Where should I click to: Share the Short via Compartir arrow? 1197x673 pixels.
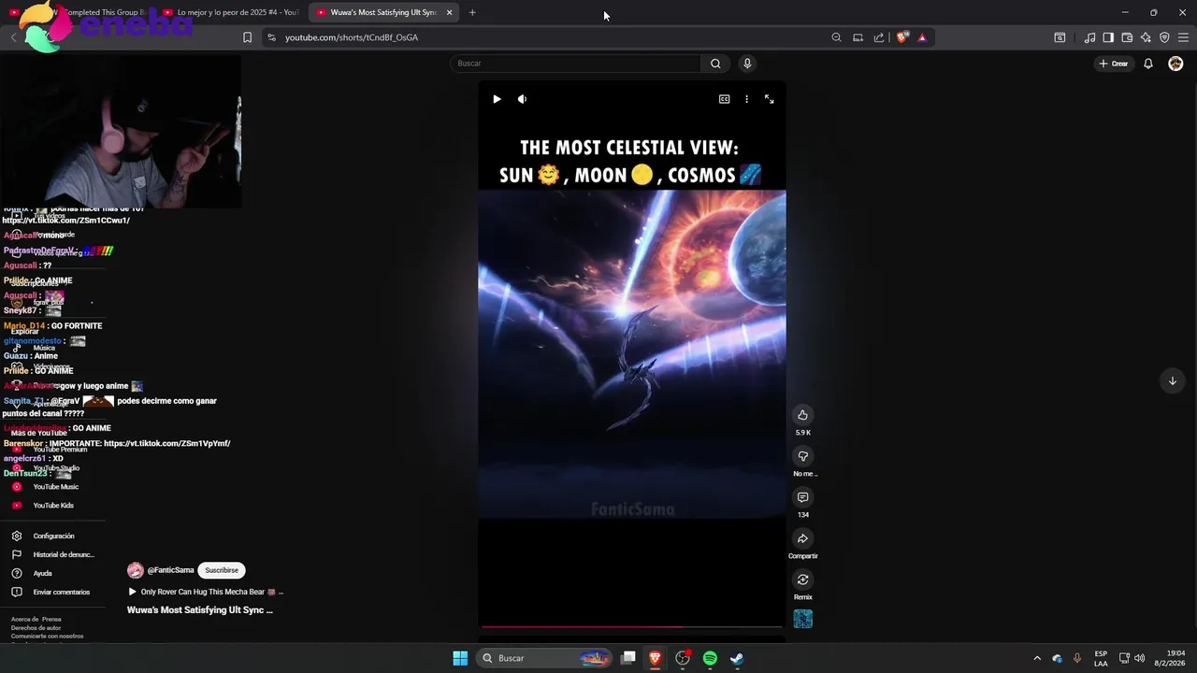click(802, 538)
